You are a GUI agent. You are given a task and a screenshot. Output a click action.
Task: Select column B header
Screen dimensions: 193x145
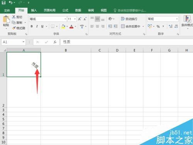click(x=66, y=50)
